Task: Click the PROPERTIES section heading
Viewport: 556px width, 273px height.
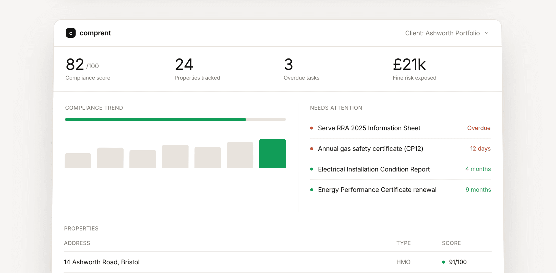Action: coord(81,228)
